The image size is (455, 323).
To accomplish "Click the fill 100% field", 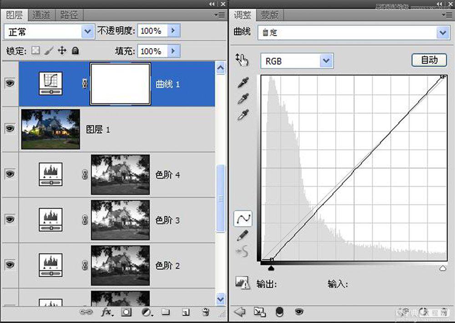I will 152,51.
